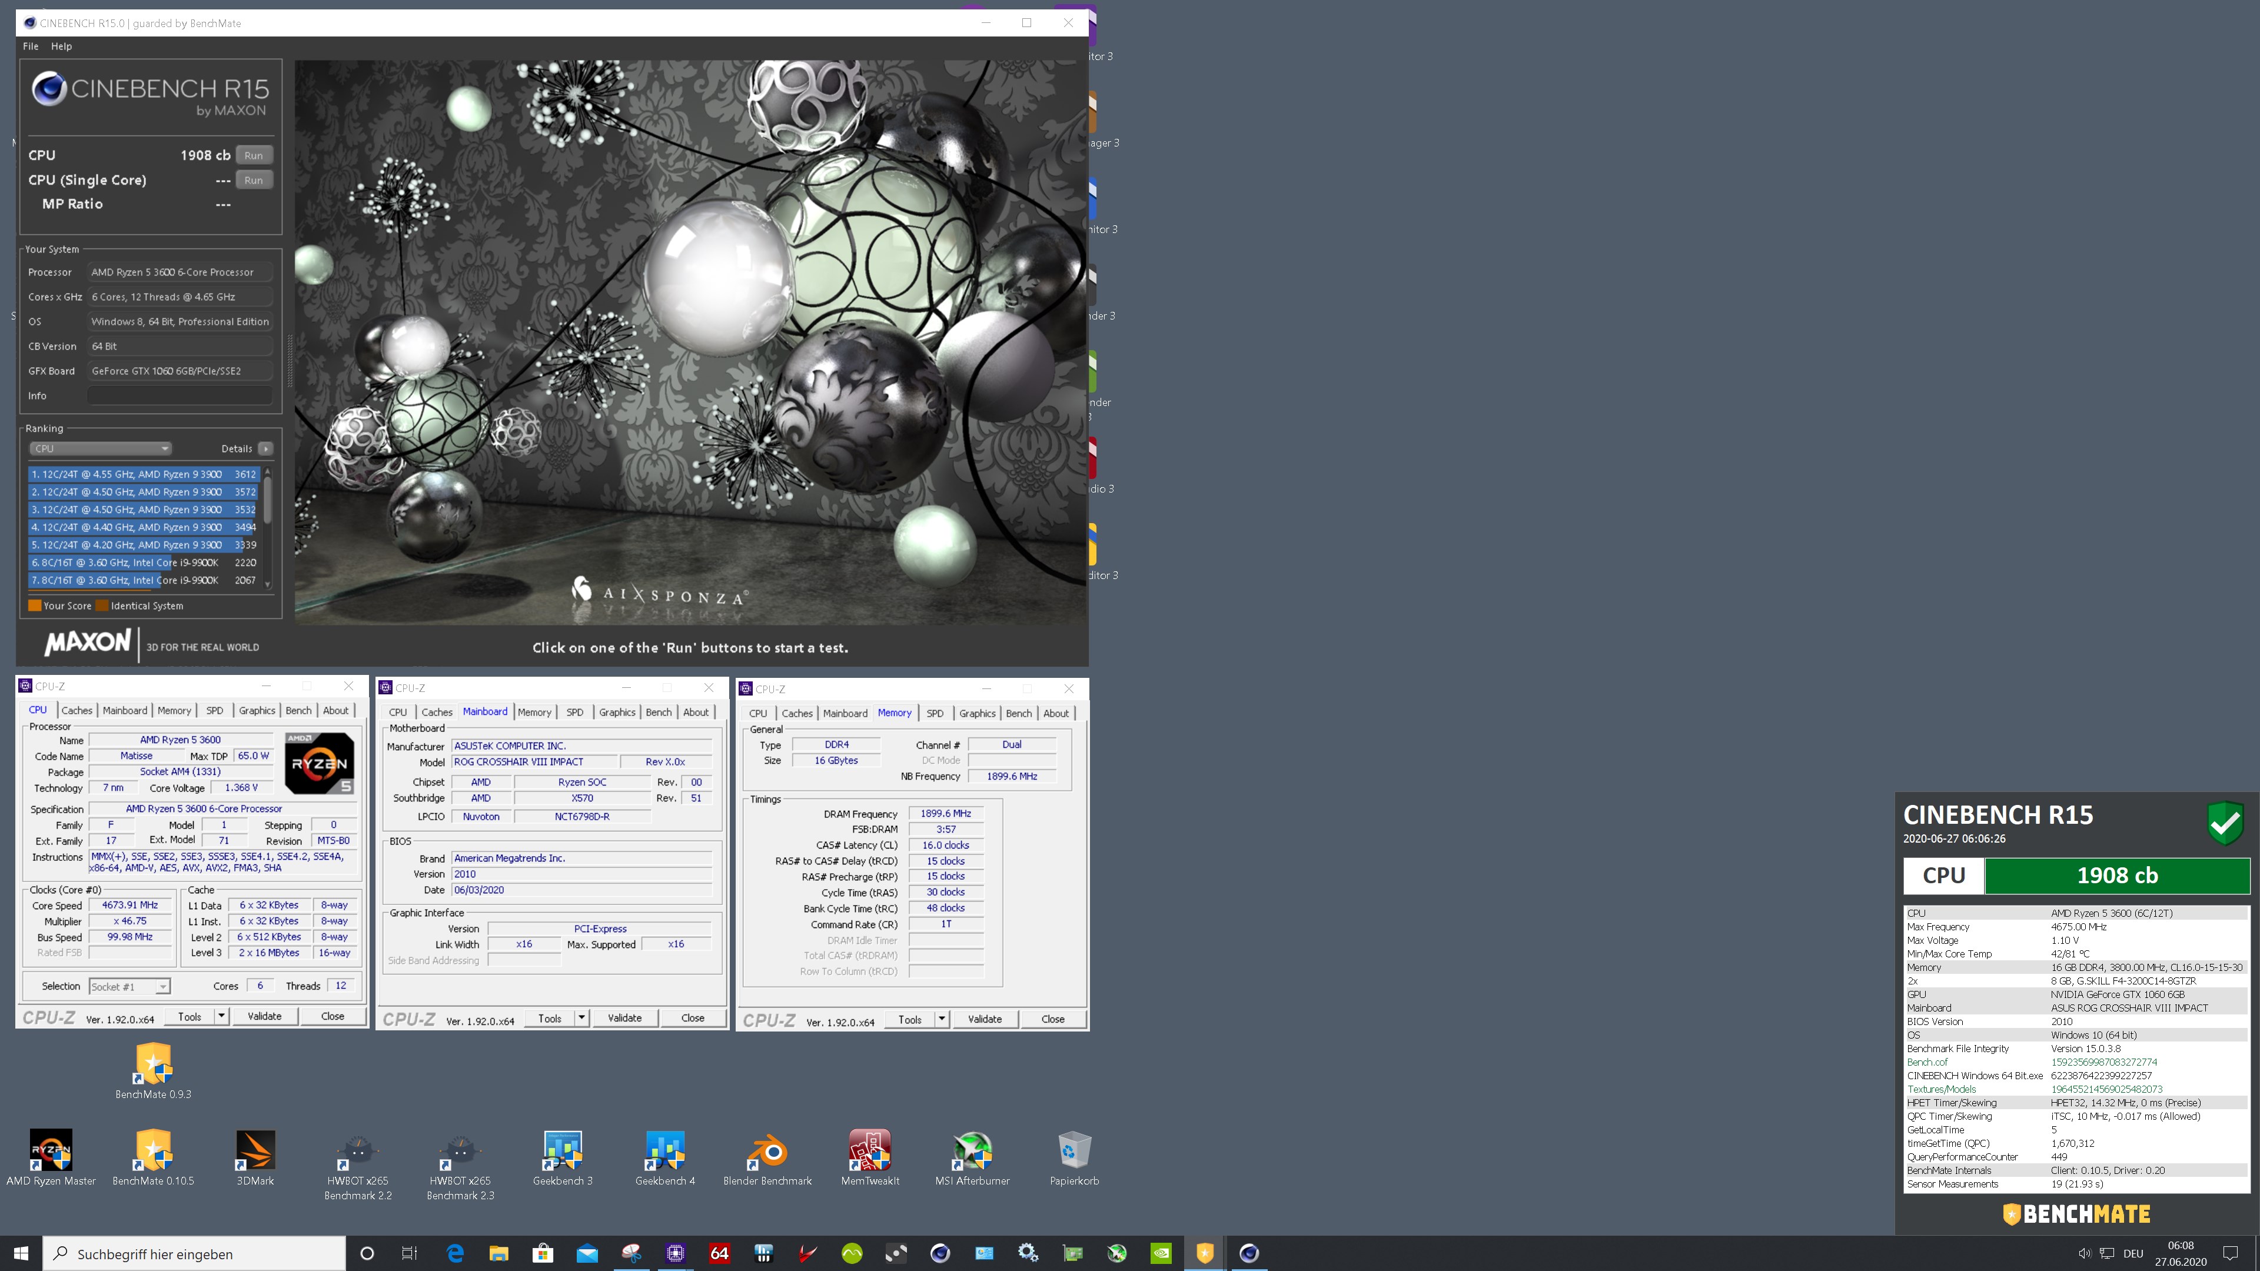This screenshot has height=1271, width=2260.
Task: Open File menu in Cinebench
Action: pos(31,46)
